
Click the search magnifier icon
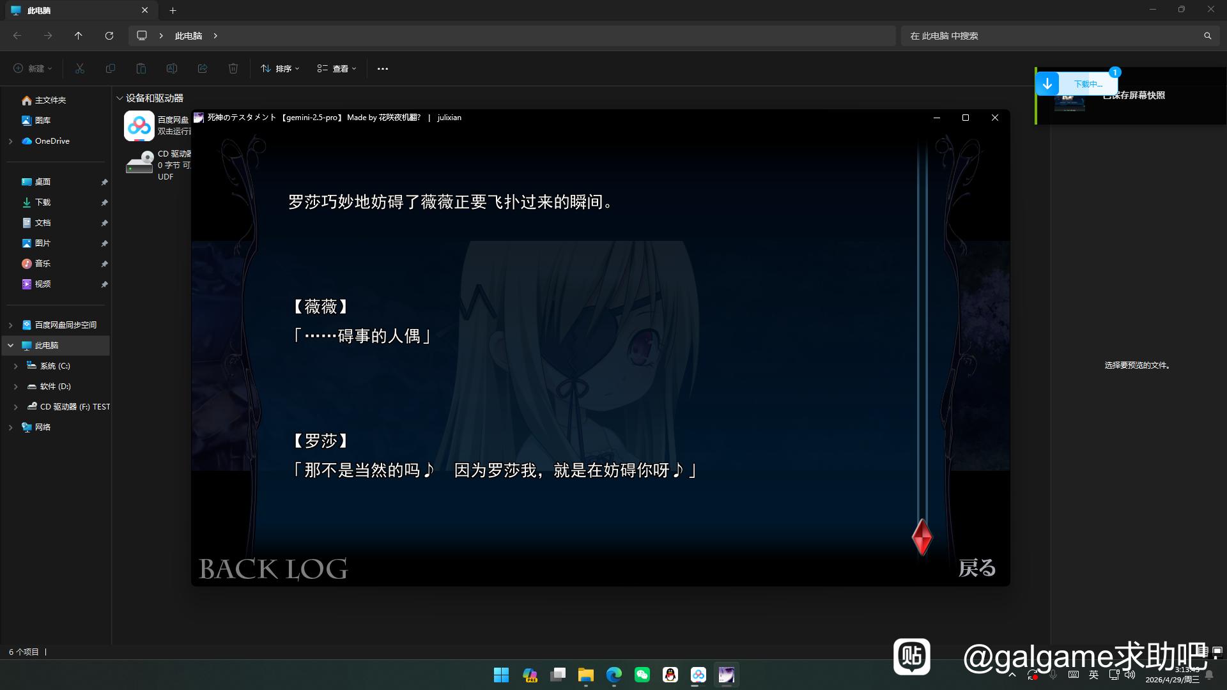click(1207, 36)
